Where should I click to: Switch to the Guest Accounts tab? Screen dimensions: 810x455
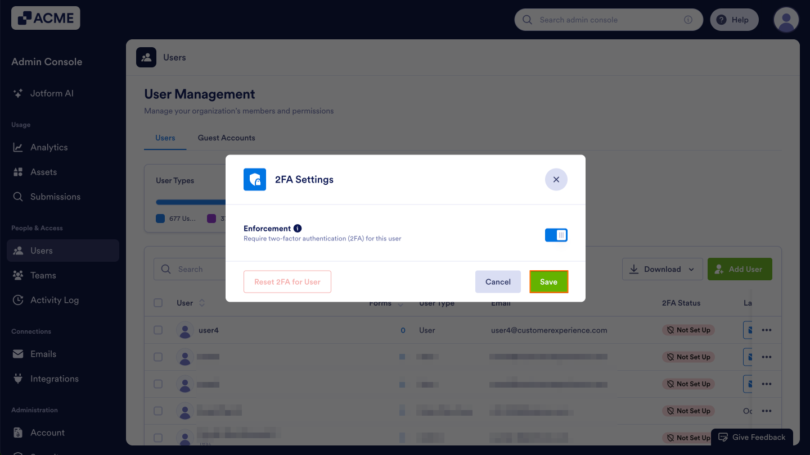coord(226,138)
